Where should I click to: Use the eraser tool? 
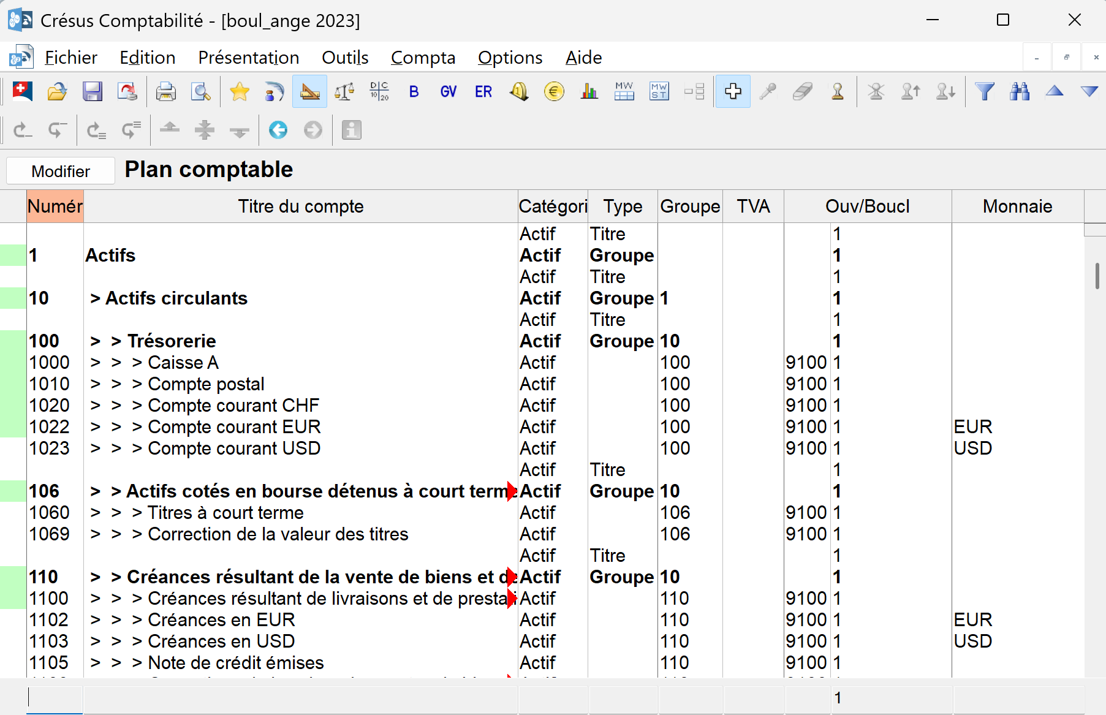(x=803, y=91)
